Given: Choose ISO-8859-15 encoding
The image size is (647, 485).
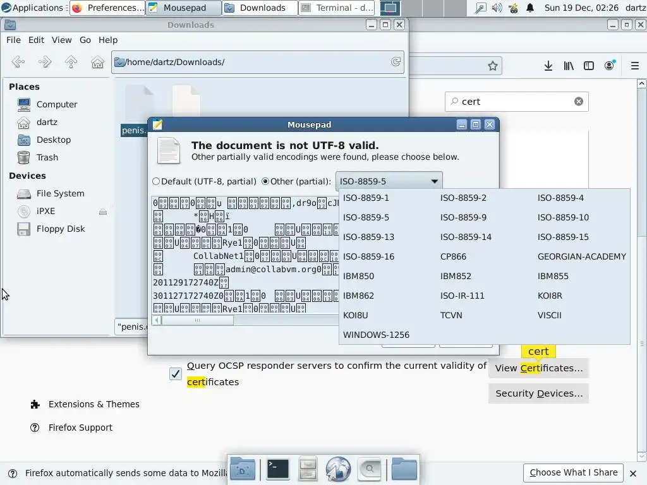Looking at the screenshot, I should (x=563, y=237).
